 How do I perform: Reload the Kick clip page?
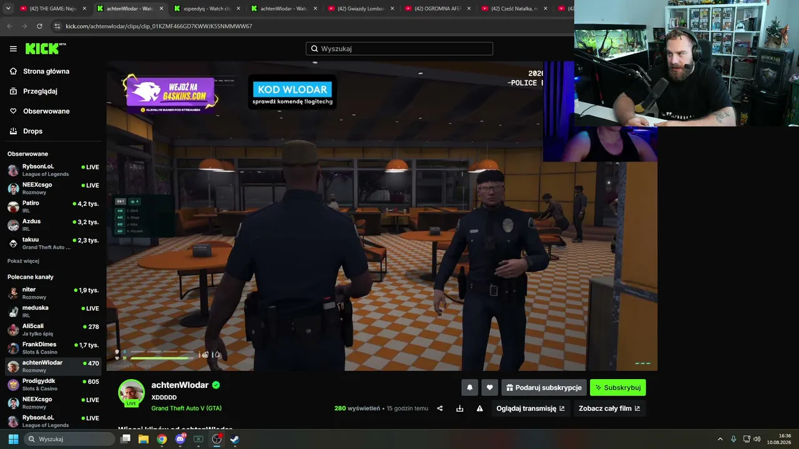coord(39,26)
